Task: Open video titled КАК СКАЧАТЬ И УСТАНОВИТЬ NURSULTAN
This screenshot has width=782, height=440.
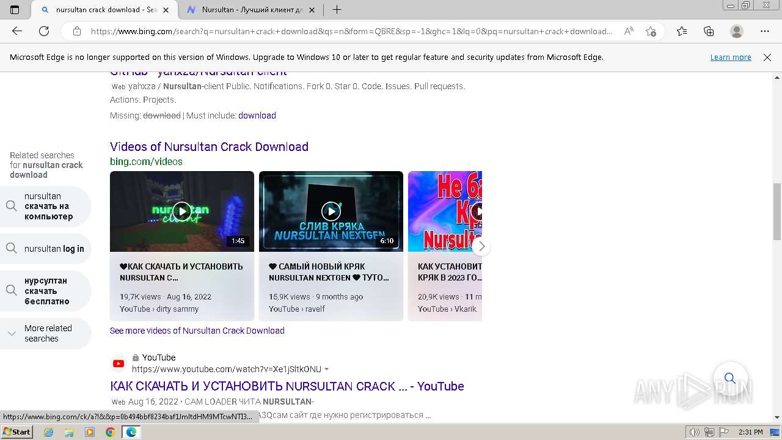Action: 181,272
